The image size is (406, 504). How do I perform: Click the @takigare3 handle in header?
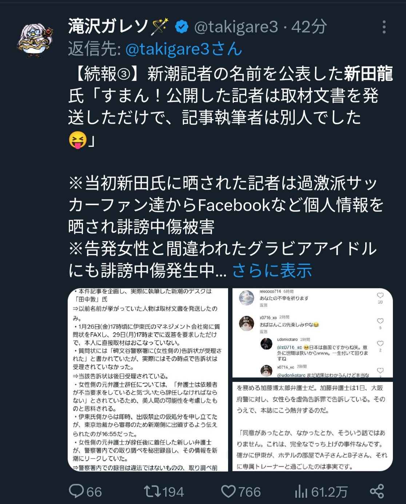(236, 27)
